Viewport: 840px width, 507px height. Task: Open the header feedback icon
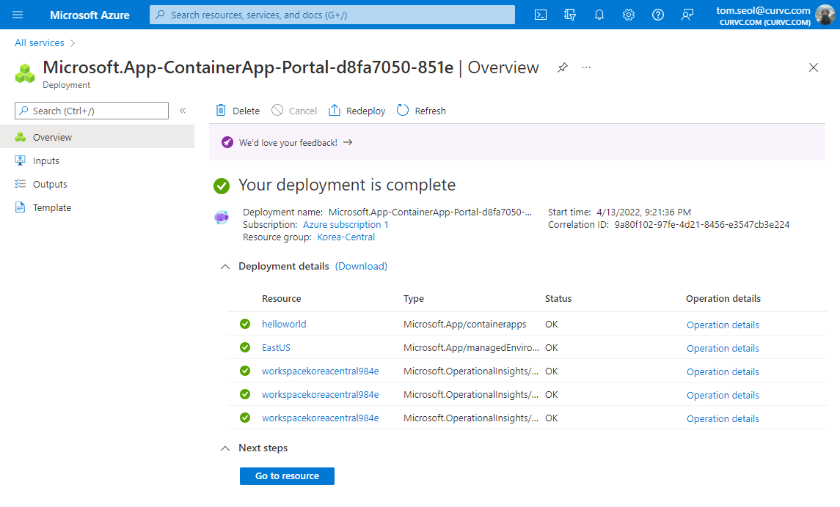(687, 15)
